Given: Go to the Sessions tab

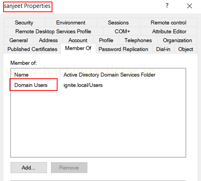Looking at the screenshot, I should tap(118, 22).
